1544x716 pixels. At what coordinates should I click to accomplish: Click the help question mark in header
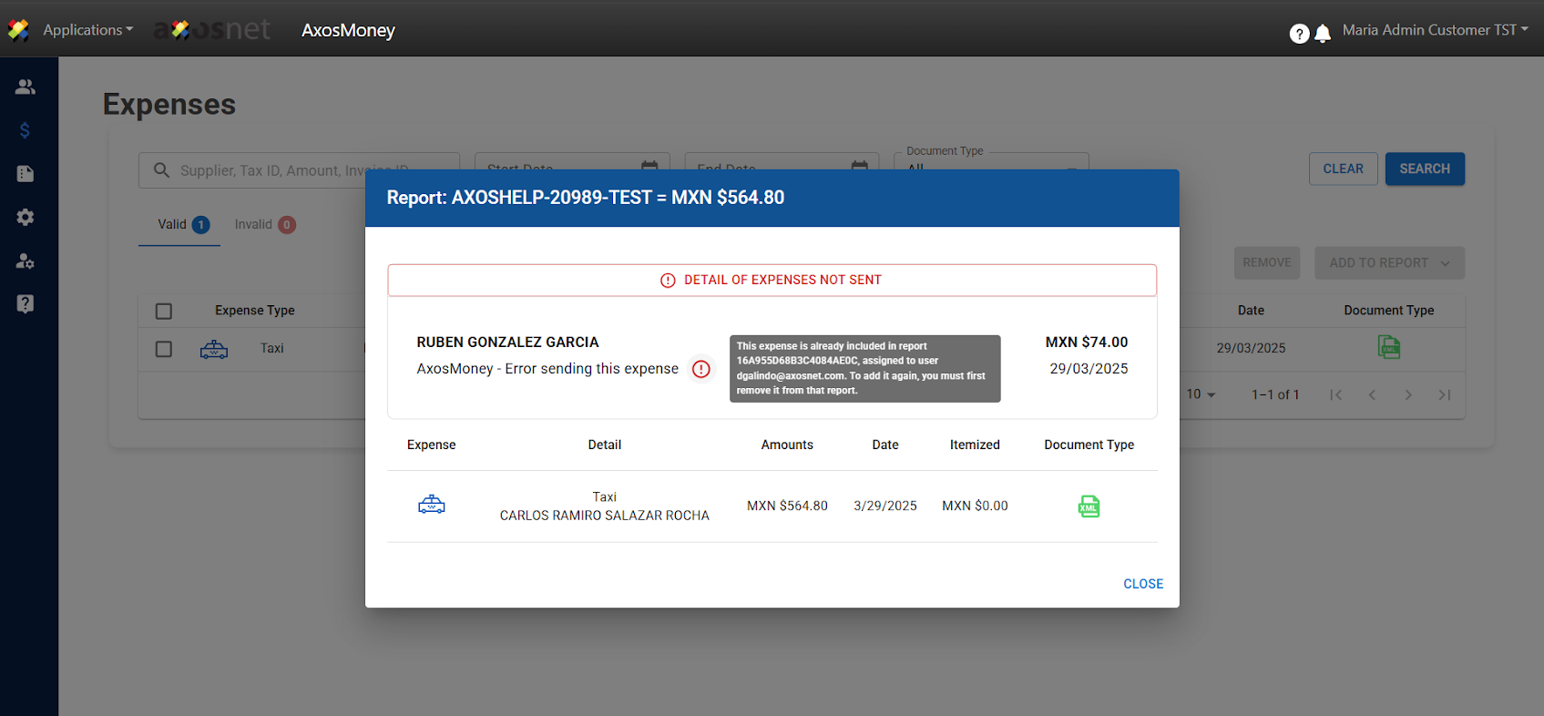[1299, 34]
